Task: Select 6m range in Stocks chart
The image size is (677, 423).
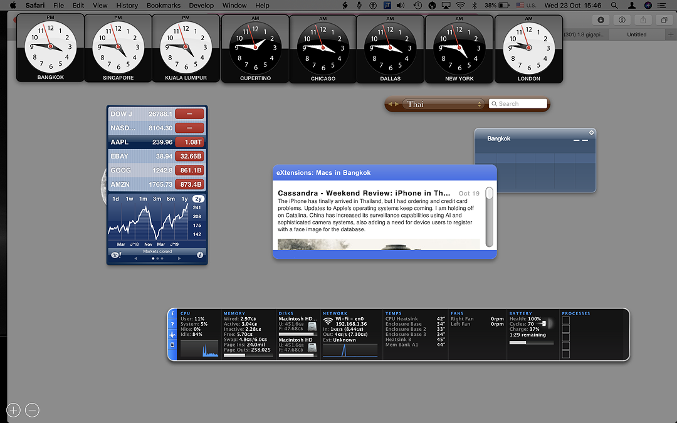Action: pyautogui.click(x=171, y=199)
